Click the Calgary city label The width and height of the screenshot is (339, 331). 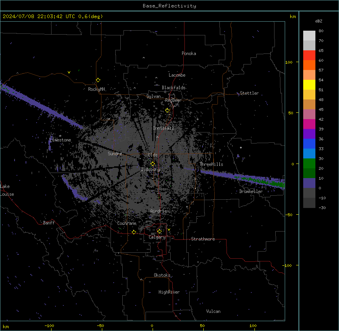pos(157,237)
